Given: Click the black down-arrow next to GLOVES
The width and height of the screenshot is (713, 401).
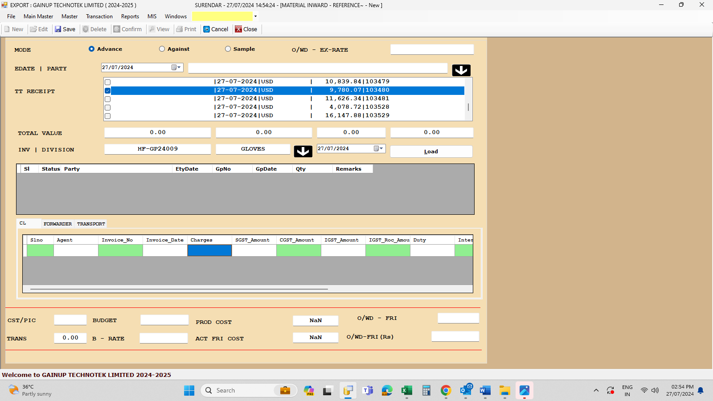Looking at the screenshot, I should [303, 151].
